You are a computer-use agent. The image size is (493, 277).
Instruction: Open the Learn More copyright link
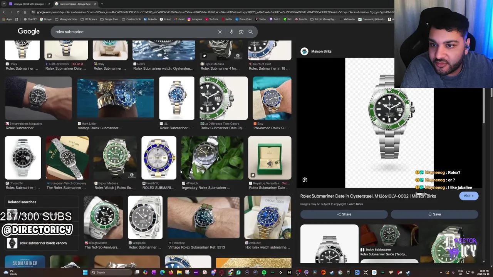click(x=355, y=204)
